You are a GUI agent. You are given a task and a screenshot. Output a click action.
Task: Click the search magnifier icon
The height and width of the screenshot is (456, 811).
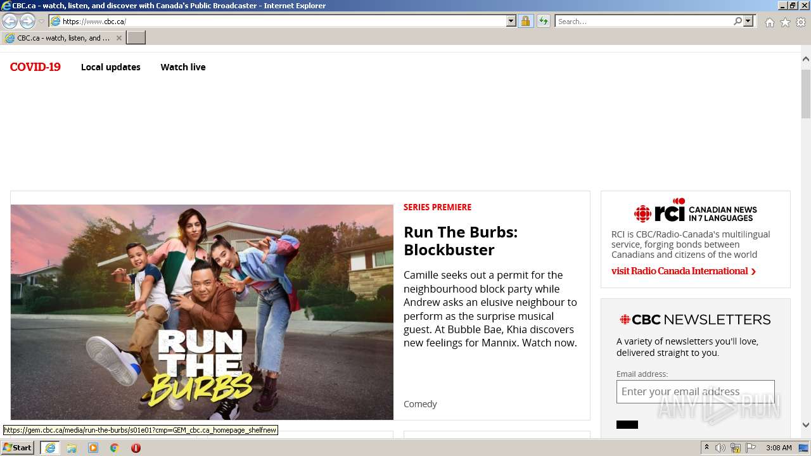click(738, 21)
